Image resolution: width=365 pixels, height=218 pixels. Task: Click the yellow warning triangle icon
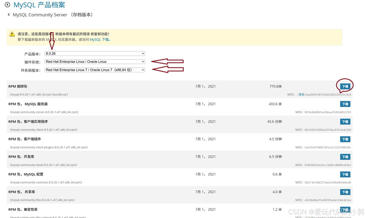tap(12, 34)
